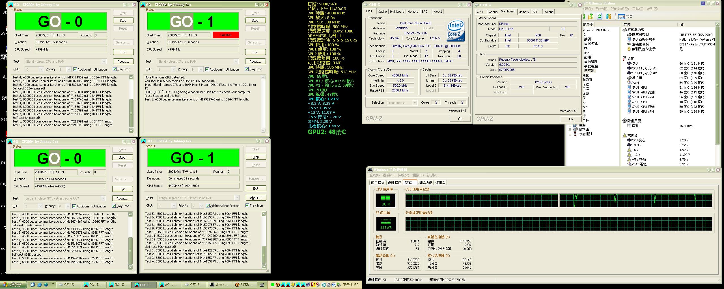This screenshot has height=289, width=724.
Task: Open the 處理程序 tab in Task Manager
Action: click(x=395, y=183)
